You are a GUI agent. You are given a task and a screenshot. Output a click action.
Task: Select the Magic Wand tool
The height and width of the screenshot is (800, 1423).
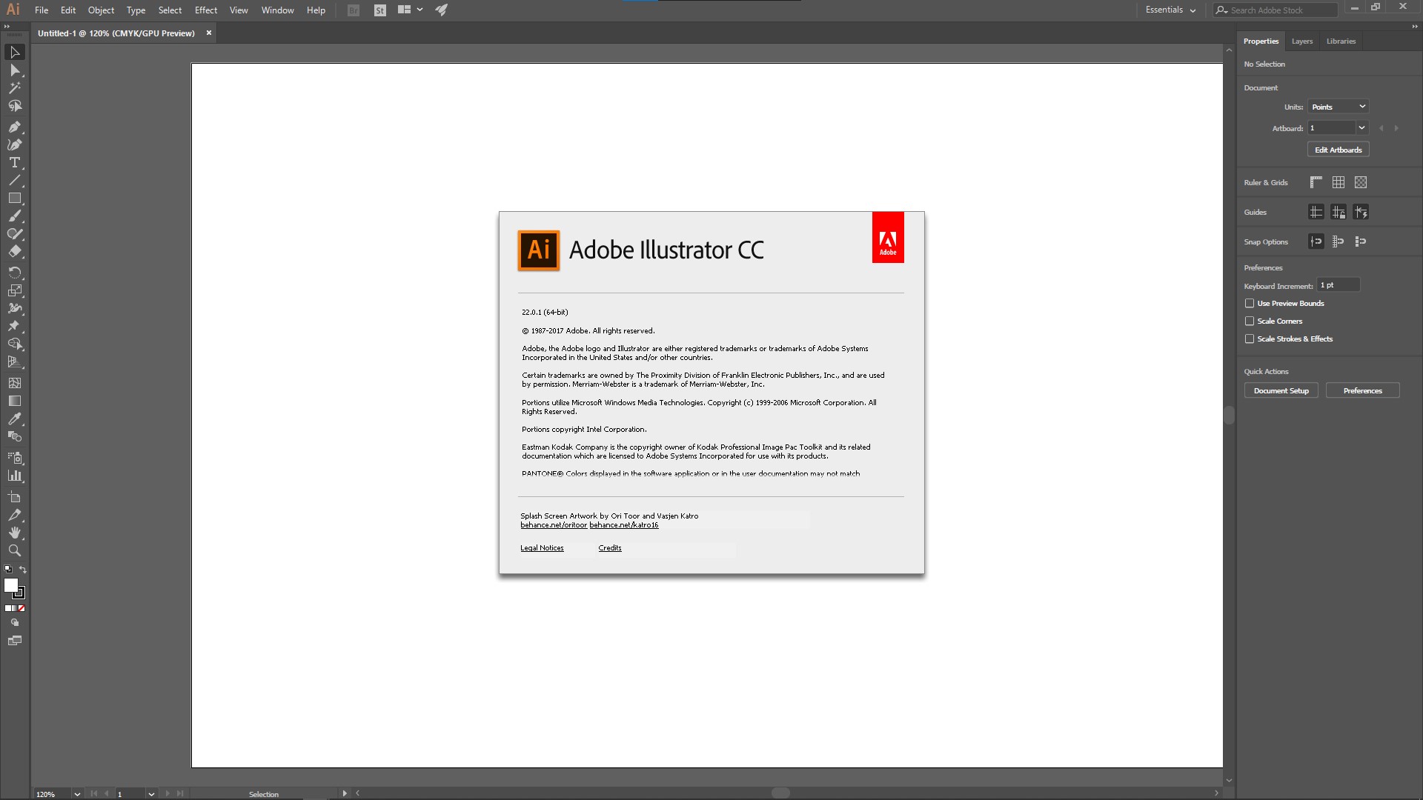14,87
